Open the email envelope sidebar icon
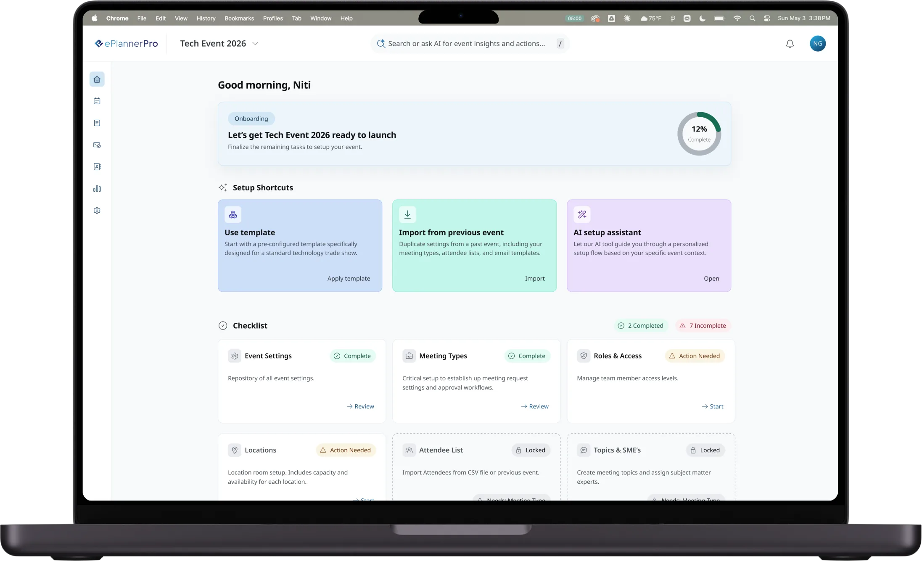The image size is (922, 561). (97, 145)
